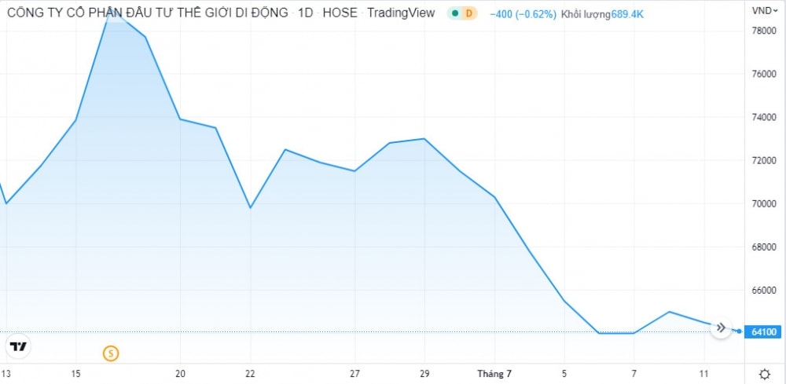
Task: Click the date label 29 on time axis
Action: click(x=424, y=374)
